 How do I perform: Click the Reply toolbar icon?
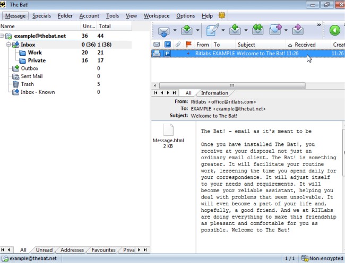click(235, 30)
